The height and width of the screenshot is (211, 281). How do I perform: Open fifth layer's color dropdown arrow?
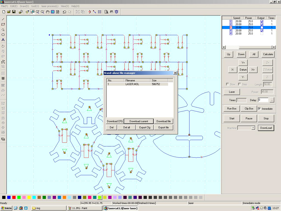coord(231,34)
